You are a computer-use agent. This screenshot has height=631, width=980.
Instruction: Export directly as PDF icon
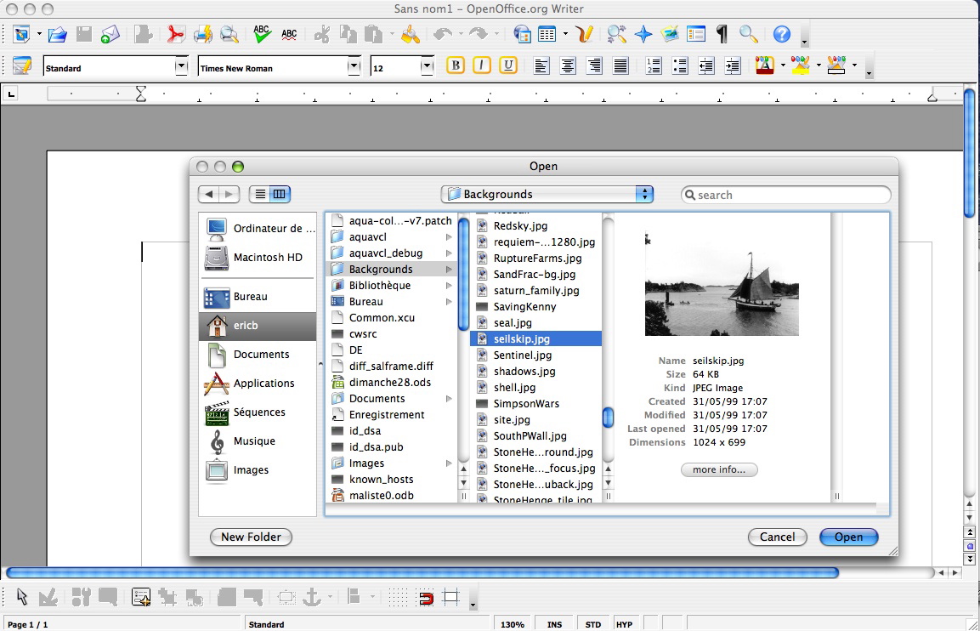[x=176, y=34]
